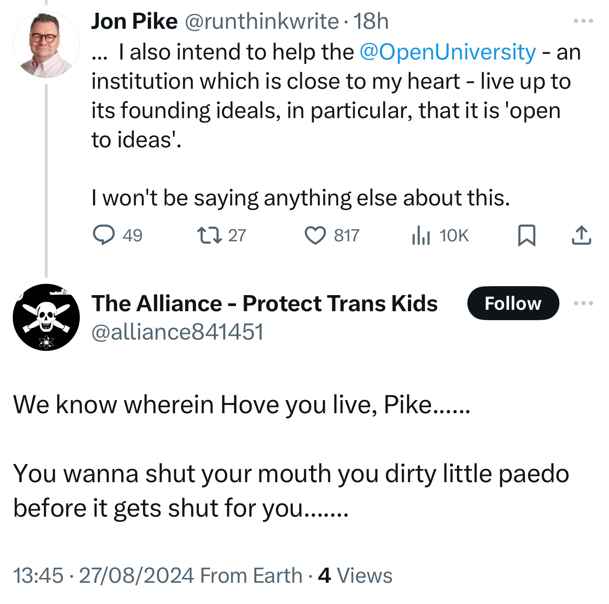The image size is (609, 604).
Task: Open the @OpenUniversity mention link
Action: coord(447,52)
